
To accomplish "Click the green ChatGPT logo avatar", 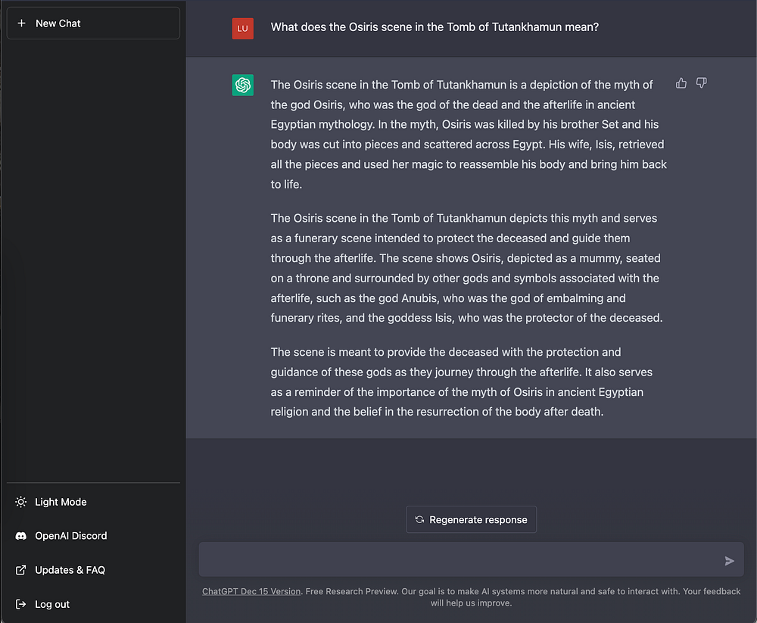I will click(x=243, y=85).
